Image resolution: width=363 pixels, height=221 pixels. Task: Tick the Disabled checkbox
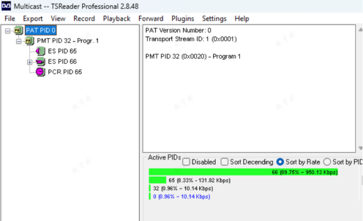tap(186, 162)
